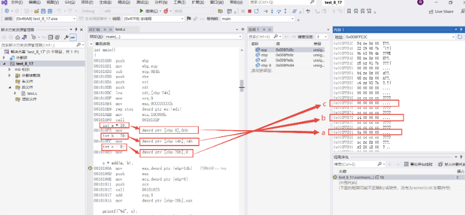Toggle pin on the Disassembly tab
Screen dimensions: 465x215
104,29
